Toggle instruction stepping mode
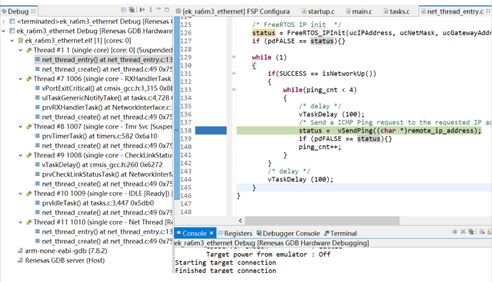The height and width of the screenshot is (282, 492). (142, 10)
